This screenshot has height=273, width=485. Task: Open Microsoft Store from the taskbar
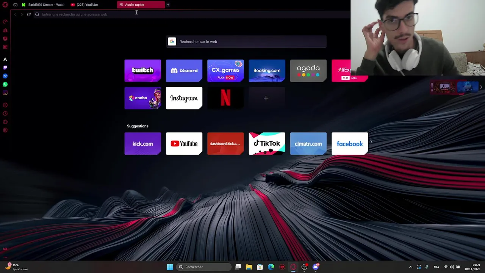[260, 267]
